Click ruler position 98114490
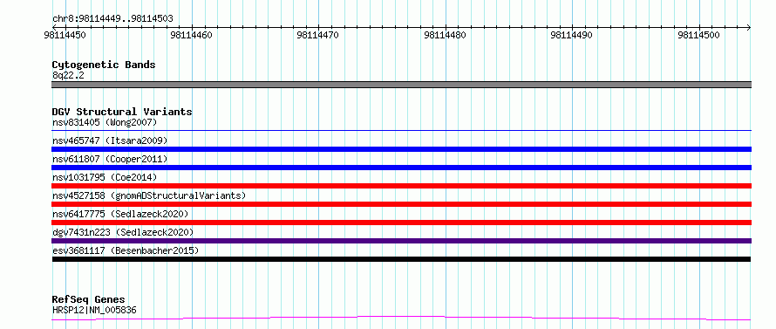 [572, 35]
